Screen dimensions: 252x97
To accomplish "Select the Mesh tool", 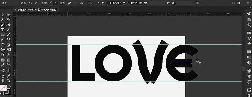I will 3,60.
